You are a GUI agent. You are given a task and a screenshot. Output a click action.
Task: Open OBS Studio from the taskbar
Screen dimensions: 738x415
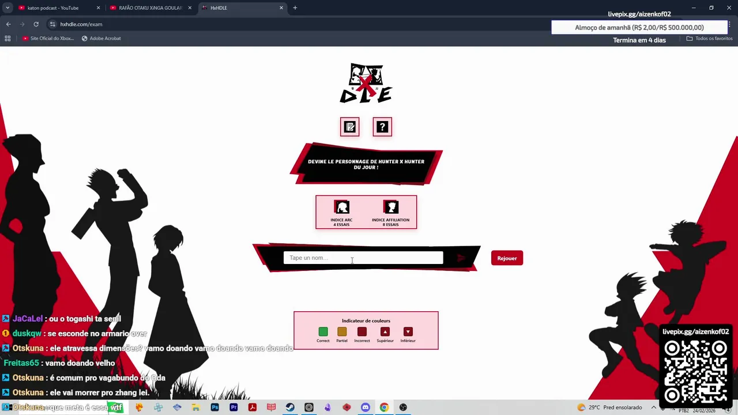tap(403, 408)
